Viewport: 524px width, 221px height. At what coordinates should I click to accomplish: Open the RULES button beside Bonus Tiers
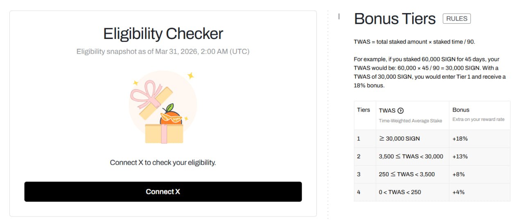(456, 18)
